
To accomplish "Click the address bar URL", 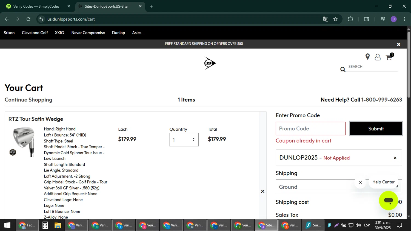I will [x=71, y=19].
